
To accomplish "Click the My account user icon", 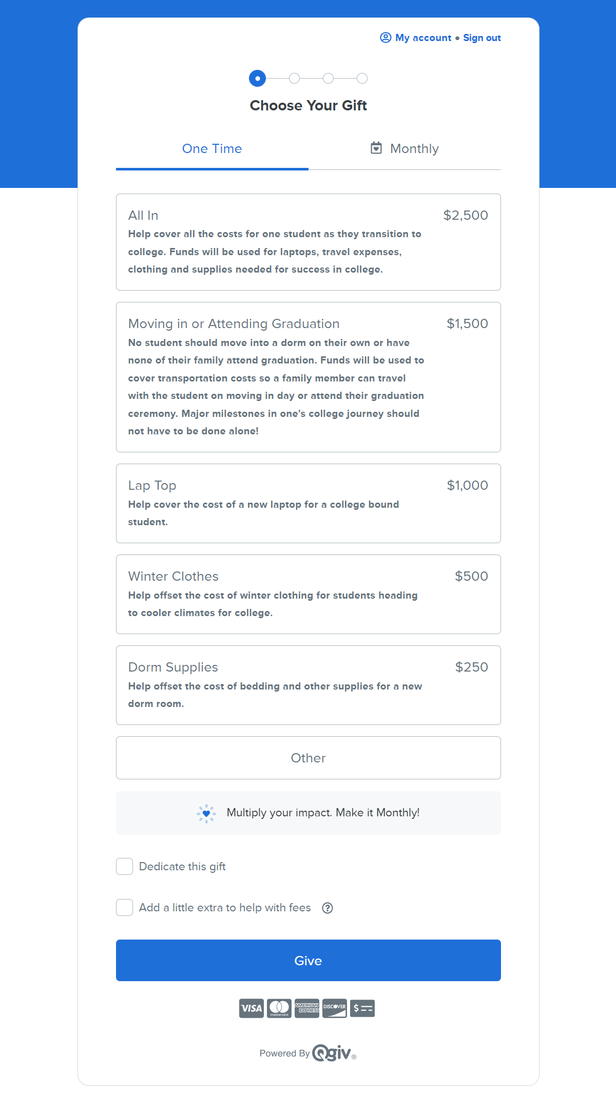I will pos(386,37).
